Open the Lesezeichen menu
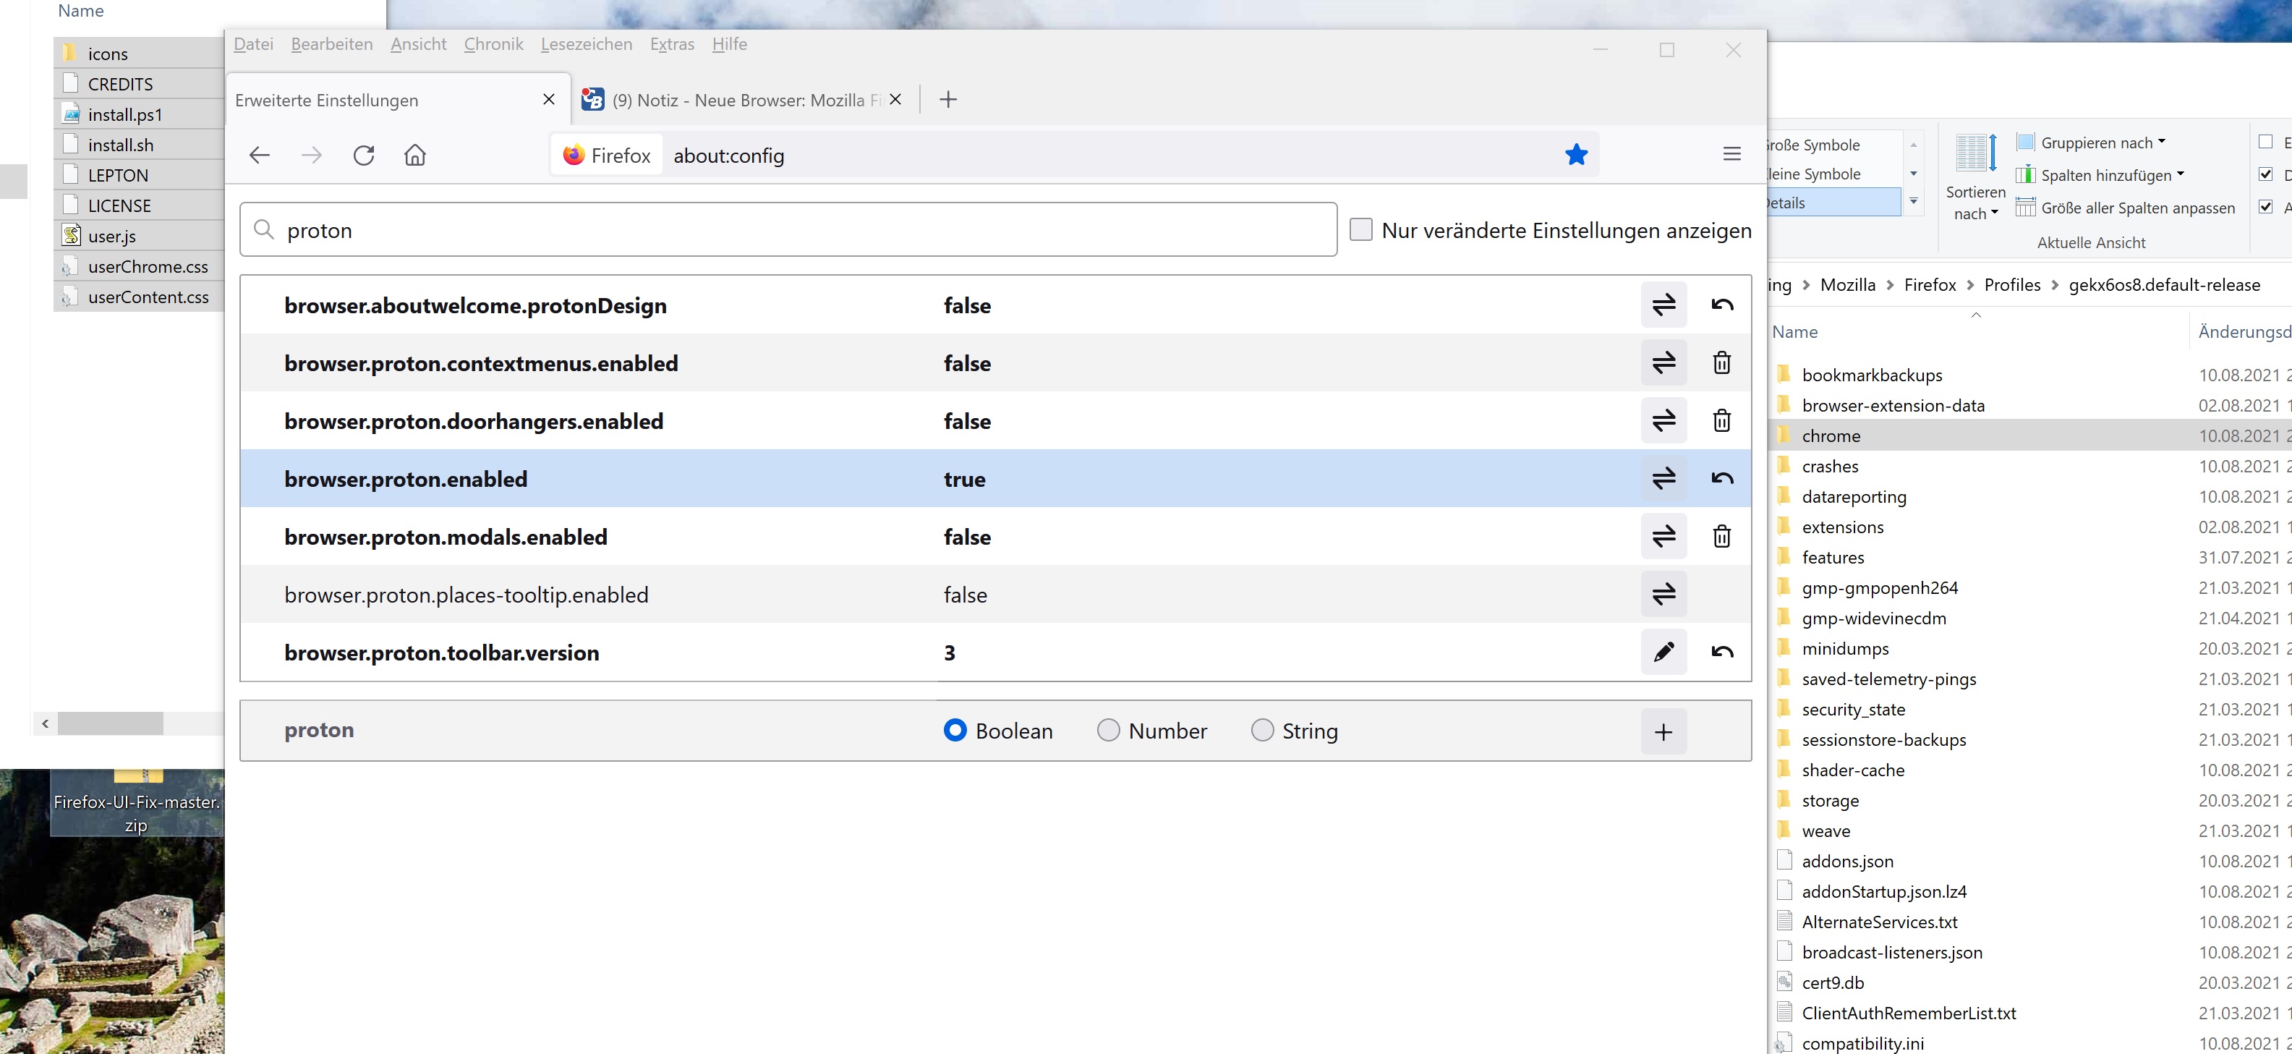This screenshot has height=1054, width=2292. 585,45
